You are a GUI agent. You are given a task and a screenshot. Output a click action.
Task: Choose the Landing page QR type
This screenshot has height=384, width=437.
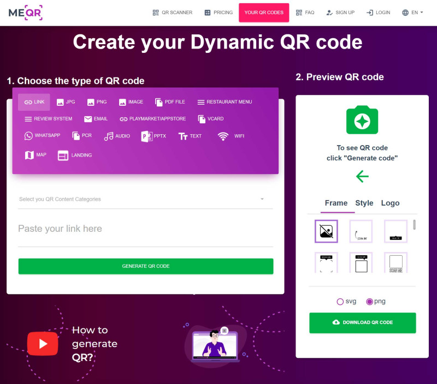[x=74, y=155]
